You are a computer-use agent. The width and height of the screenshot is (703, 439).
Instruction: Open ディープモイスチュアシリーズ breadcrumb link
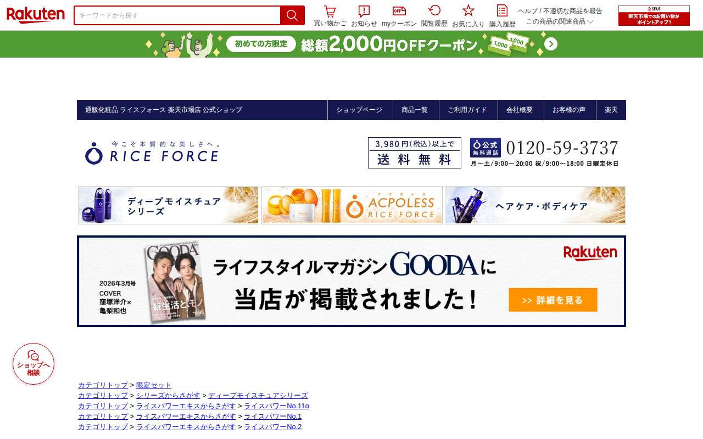click(x=258, y=396)
